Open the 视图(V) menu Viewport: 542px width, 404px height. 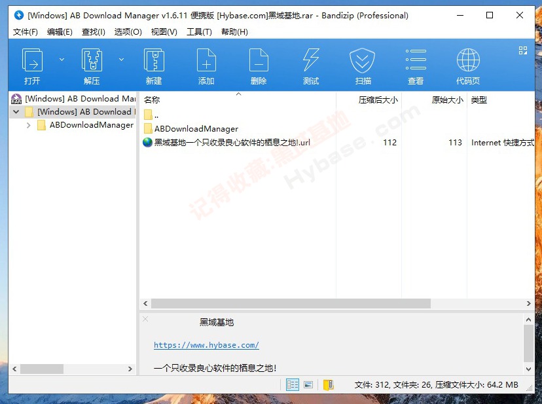point(164,32)
